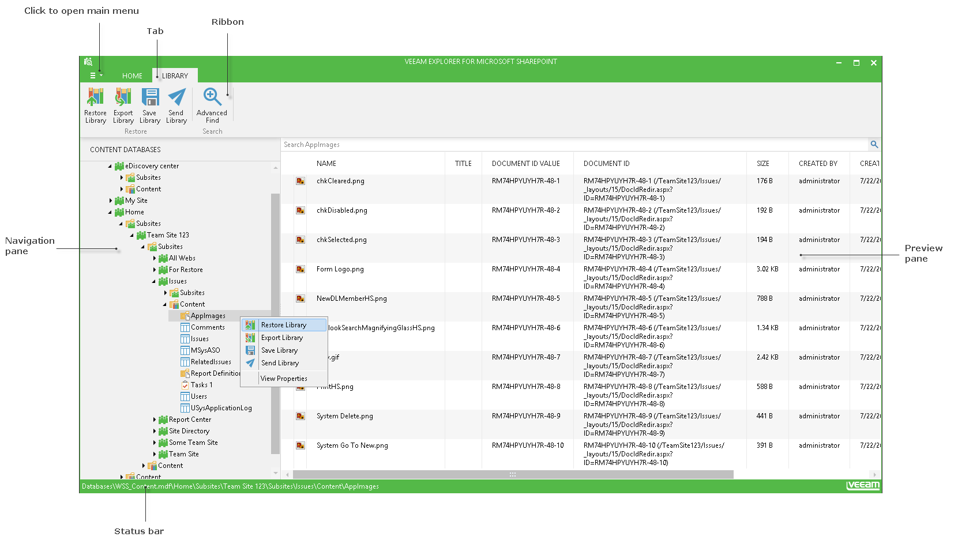Select the AppImages library in tree
The image size is (958, 548).
click(208, 316)
